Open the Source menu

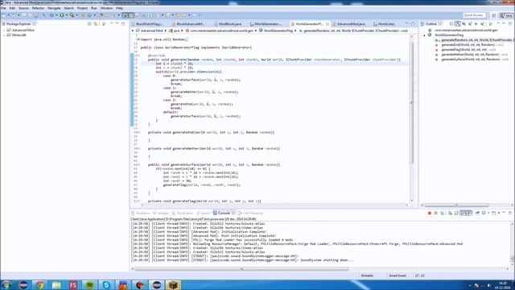[23, 8]
